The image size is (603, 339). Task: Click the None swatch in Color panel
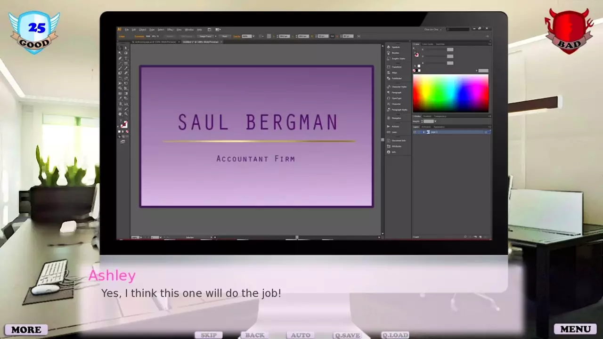(x=414, y=71)
